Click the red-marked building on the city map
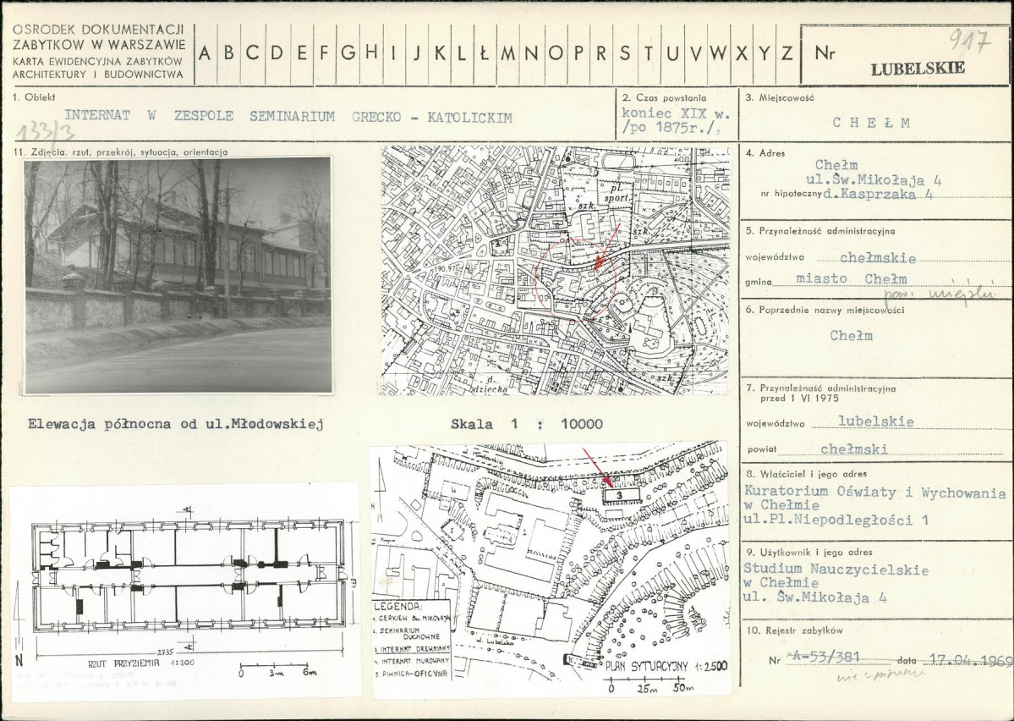Viewport: 1014px width, 721px height. (599, 264)
